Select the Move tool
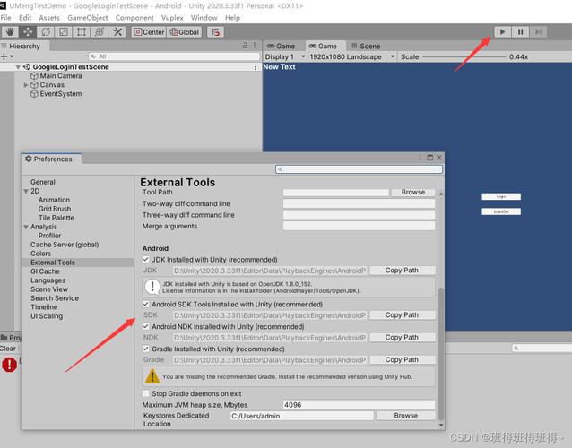Screen dimensions: 572x448 click(x=29, y=32)
